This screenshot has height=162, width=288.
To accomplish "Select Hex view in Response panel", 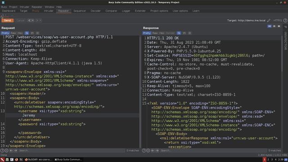I will tap(162, 33).
